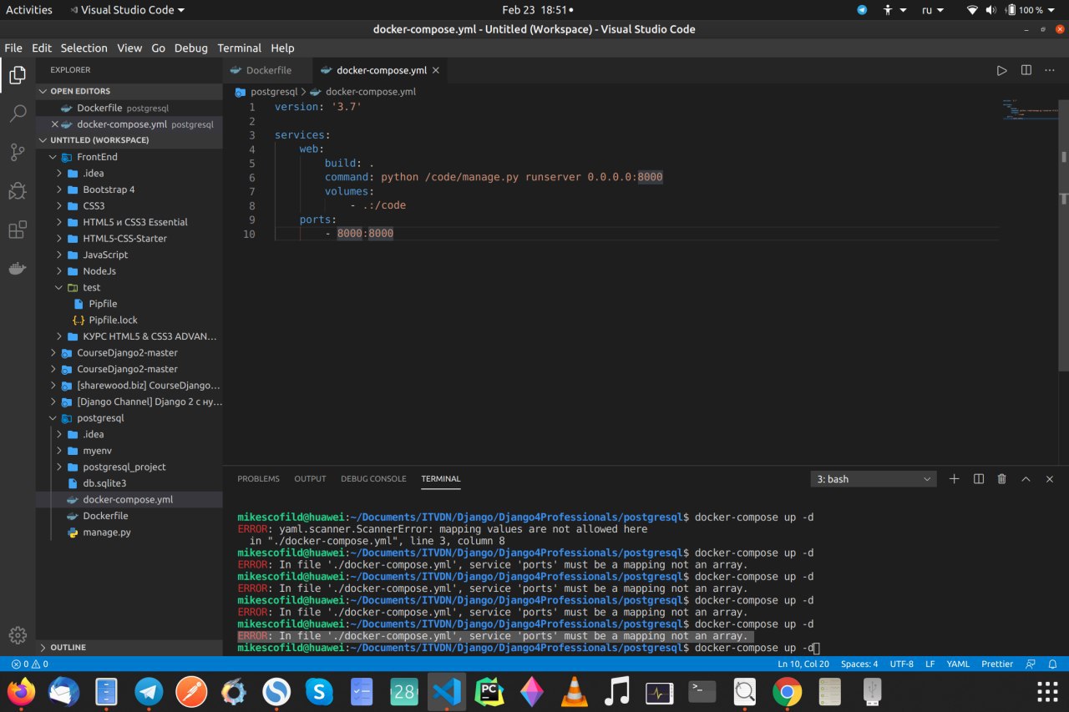
Task: Open the Debug menu
Action: tap(191, 48)
